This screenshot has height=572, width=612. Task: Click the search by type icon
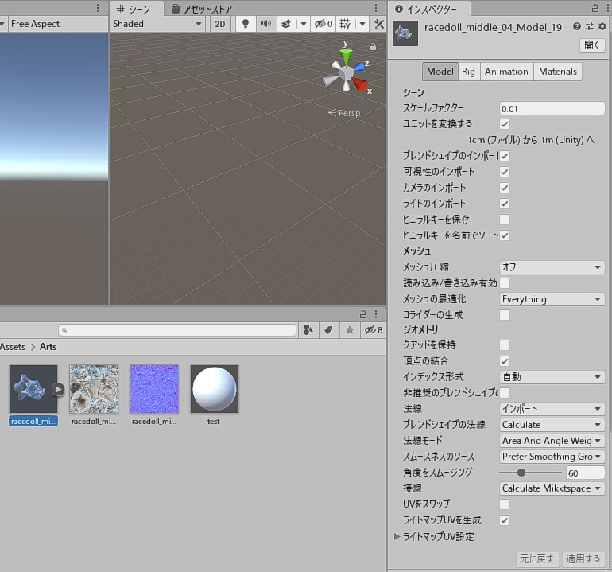pyautogui.click(x=308, y=330)
